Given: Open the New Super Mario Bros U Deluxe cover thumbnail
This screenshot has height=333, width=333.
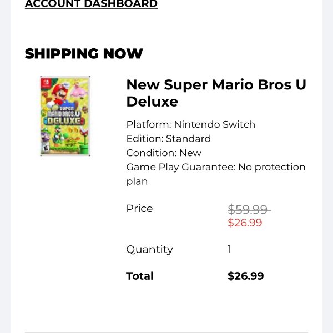Looking at the screenshot, I should tap(65, 116).
